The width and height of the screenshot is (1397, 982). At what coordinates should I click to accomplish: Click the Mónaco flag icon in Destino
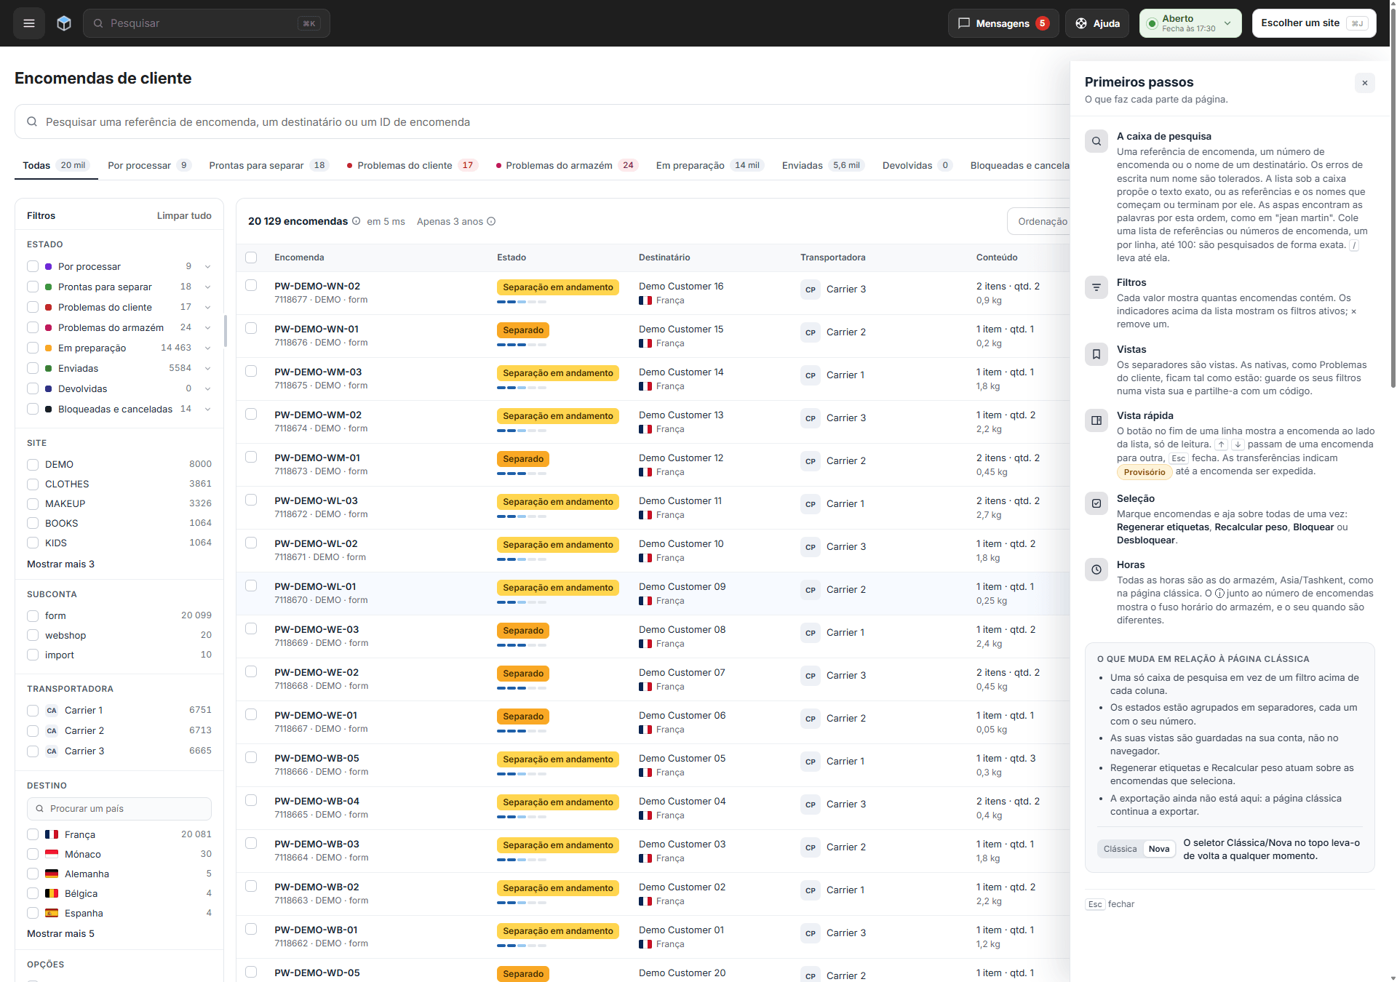(52, 855)
